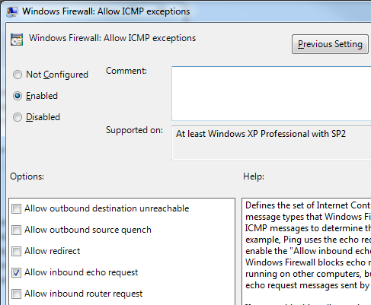Enable Allow outbound destination unreachable
The height and width of the screenshot is (305, 371).
(x=17, y=209)
